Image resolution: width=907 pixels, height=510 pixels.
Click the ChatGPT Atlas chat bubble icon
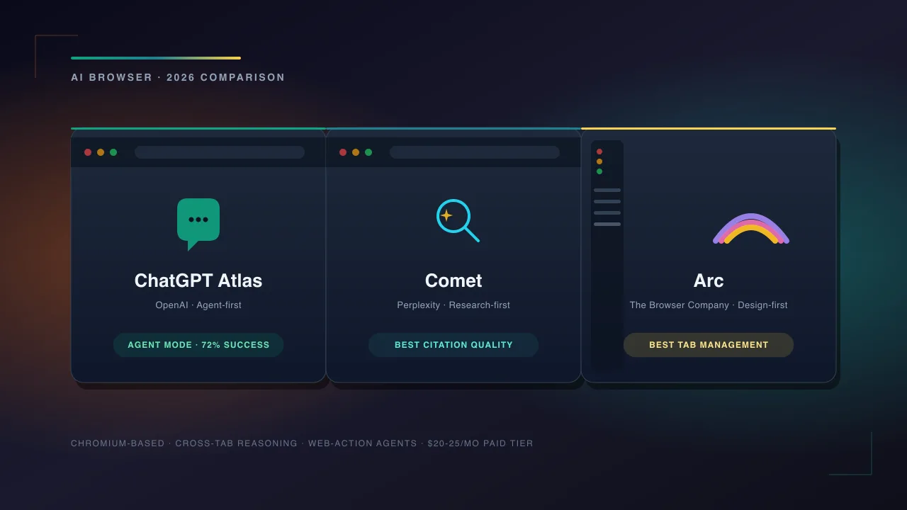click(x=198, y=224)
